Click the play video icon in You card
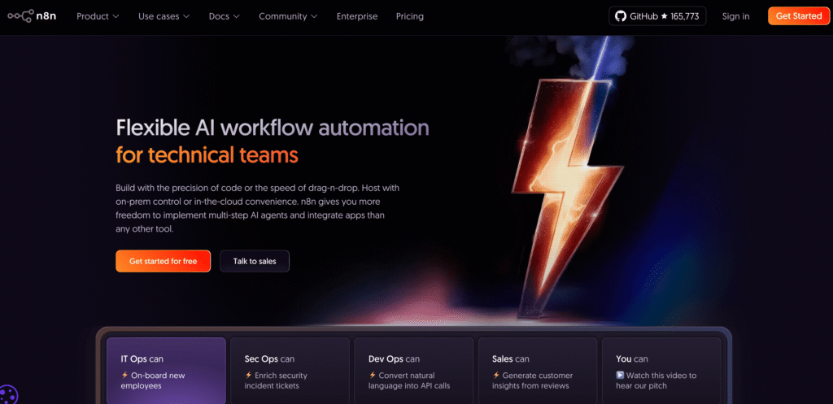833x404 pixels. click(x=620, y=376)
